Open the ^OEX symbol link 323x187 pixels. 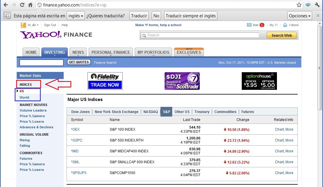(x=75, y=129)
